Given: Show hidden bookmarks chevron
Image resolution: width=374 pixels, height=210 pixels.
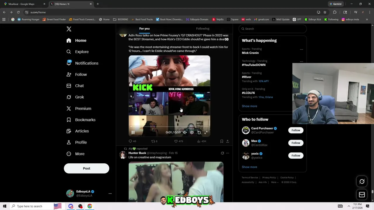Looking at the screenshot, I should tap(367, 20).
